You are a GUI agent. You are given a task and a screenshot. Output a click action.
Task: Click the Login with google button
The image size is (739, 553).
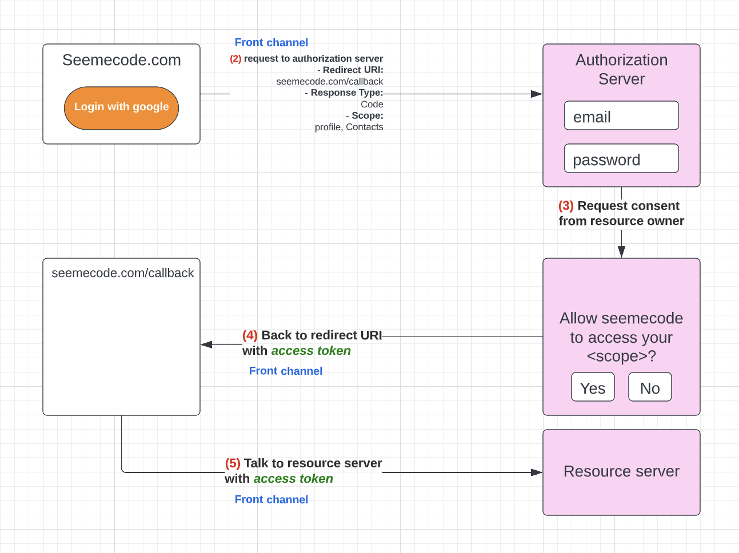(x=121, y=108)
